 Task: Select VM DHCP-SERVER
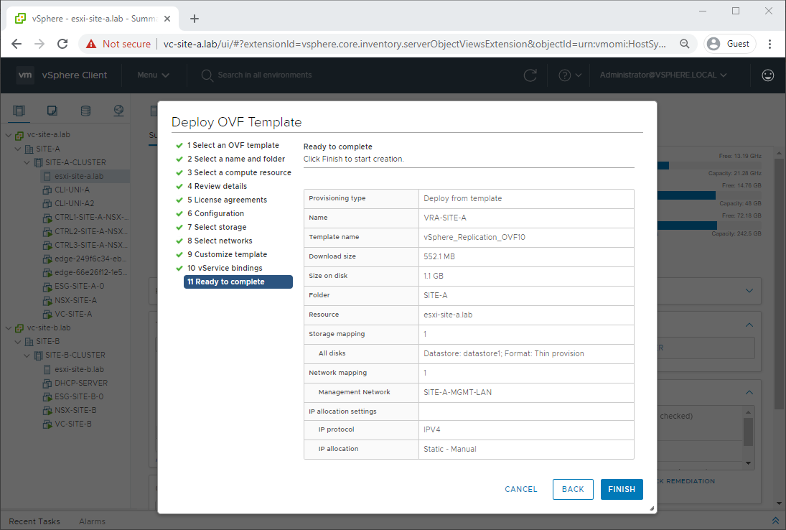click(x=80, y=383)
